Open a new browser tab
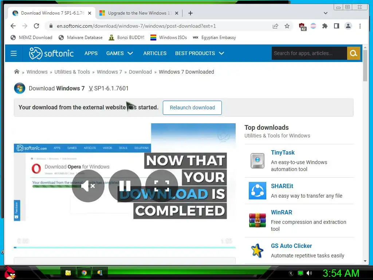This screenshot has height=280, width=373. [190, 13]
